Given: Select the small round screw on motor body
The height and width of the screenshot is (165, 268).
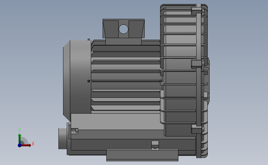Looking at the screenshot, I should (x=88, y=81).
